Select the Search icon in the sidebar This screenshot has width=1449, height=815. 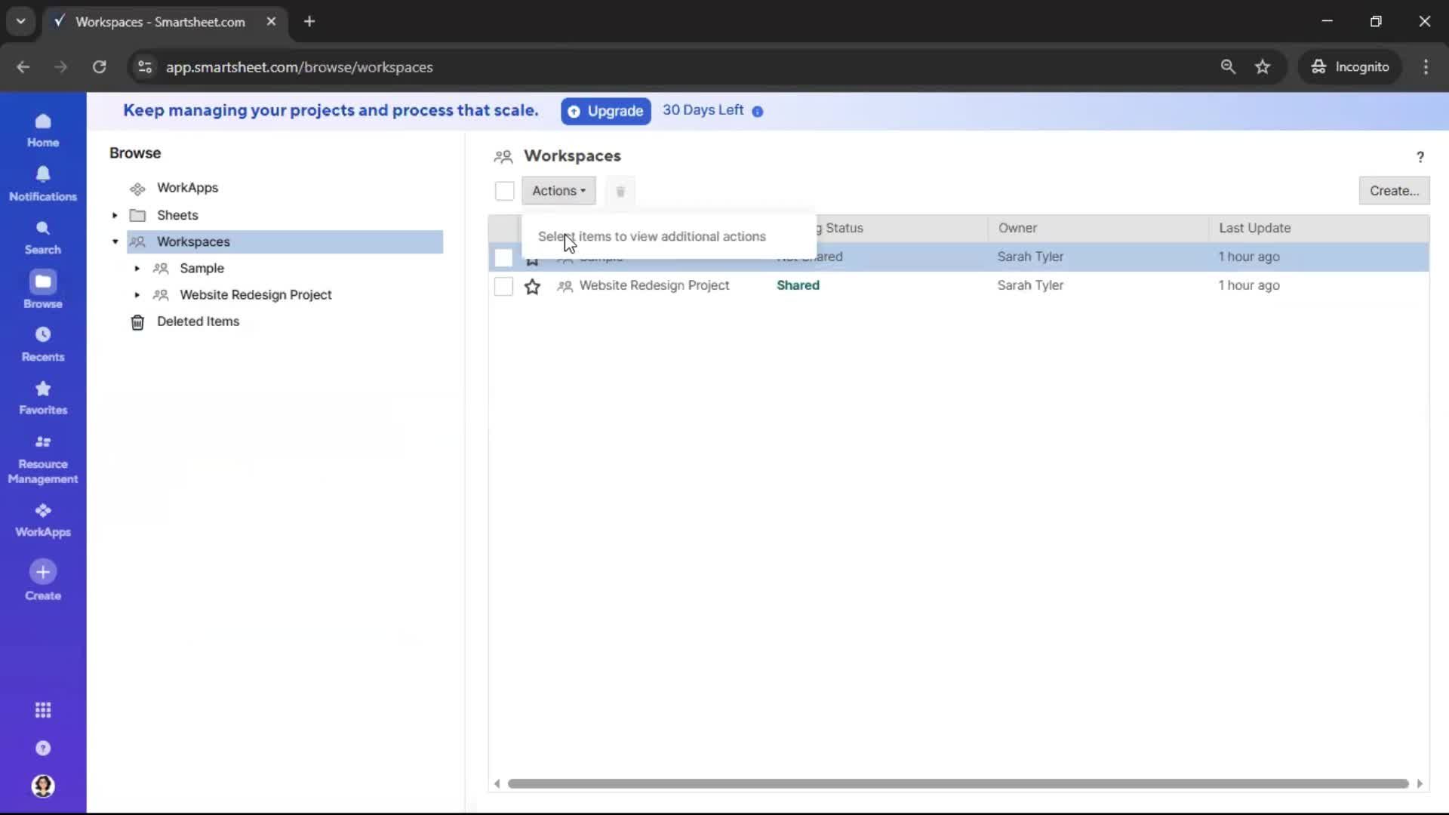tap(43, 236)
